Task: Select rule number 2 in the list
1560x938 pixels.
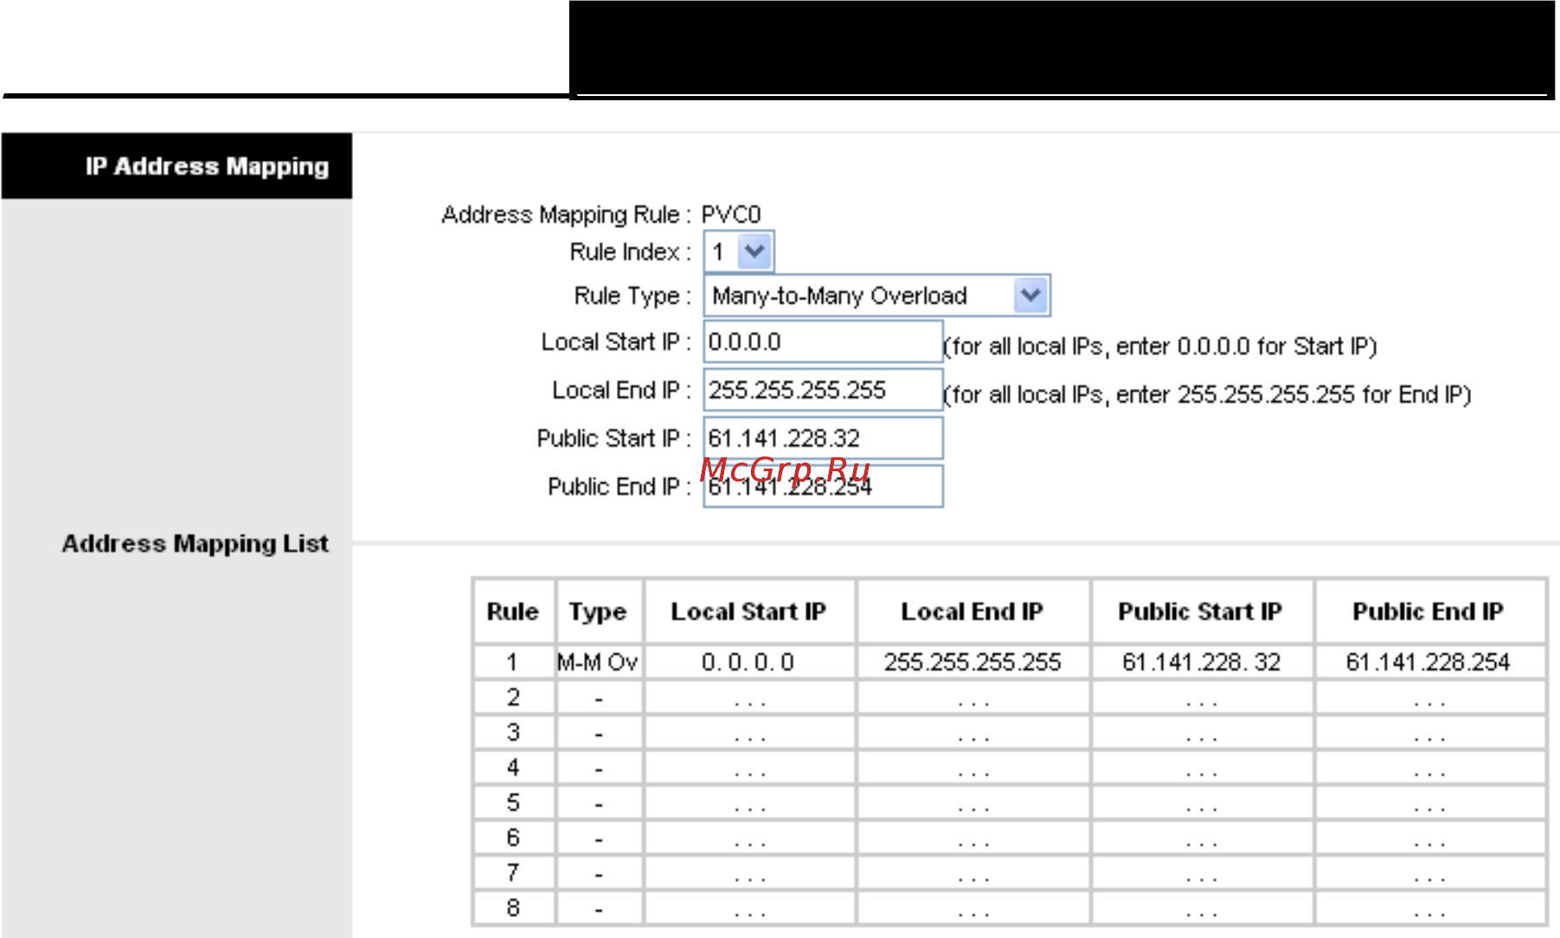Action: point(513,698)
